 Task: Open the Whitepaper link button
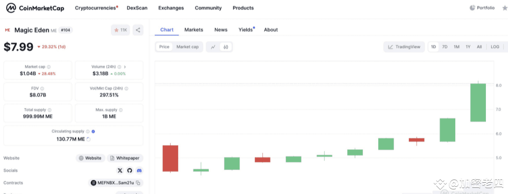click(x=125, y=158)
